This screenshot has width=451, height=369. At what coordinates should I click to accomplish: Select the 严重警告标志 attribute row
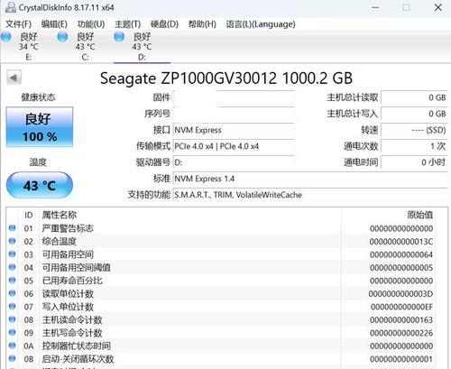(221, 228)
